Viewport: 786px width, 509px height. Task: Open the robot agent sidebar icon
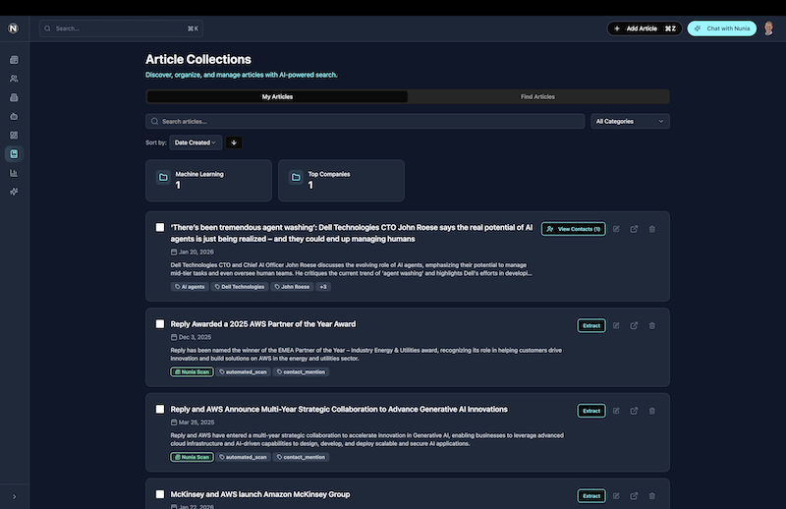tap(14, 116)
